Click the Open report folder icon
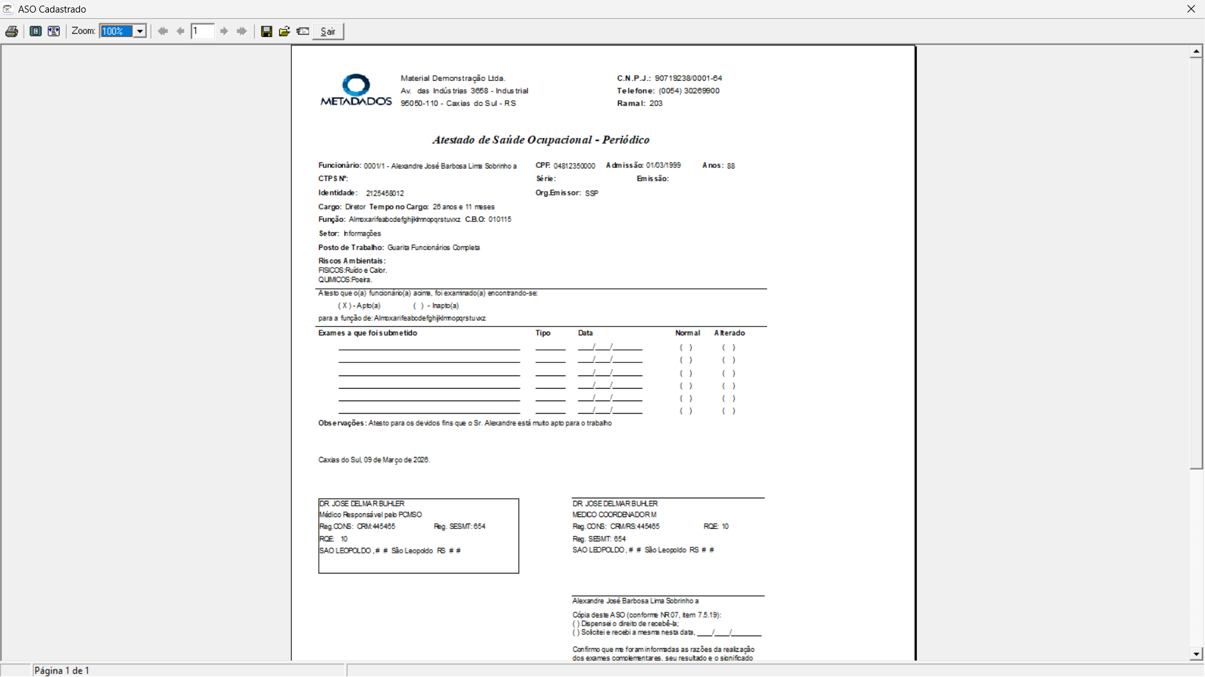Image resolution: width=1205 pixels, height=677 pixels. click(284, 31)
